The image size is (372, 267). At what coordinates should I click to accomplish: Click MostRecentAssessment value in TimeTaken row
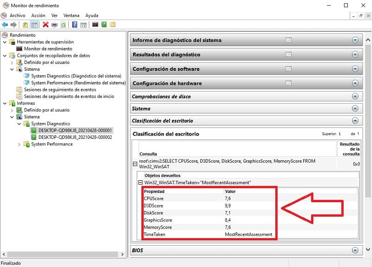[x=248, y=234]
